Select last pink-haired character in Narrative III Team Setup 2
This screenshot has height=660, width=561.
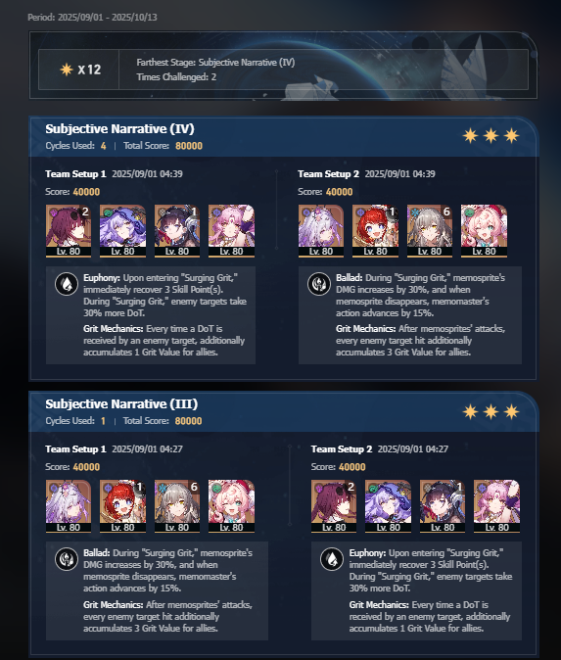coord(497,506)
